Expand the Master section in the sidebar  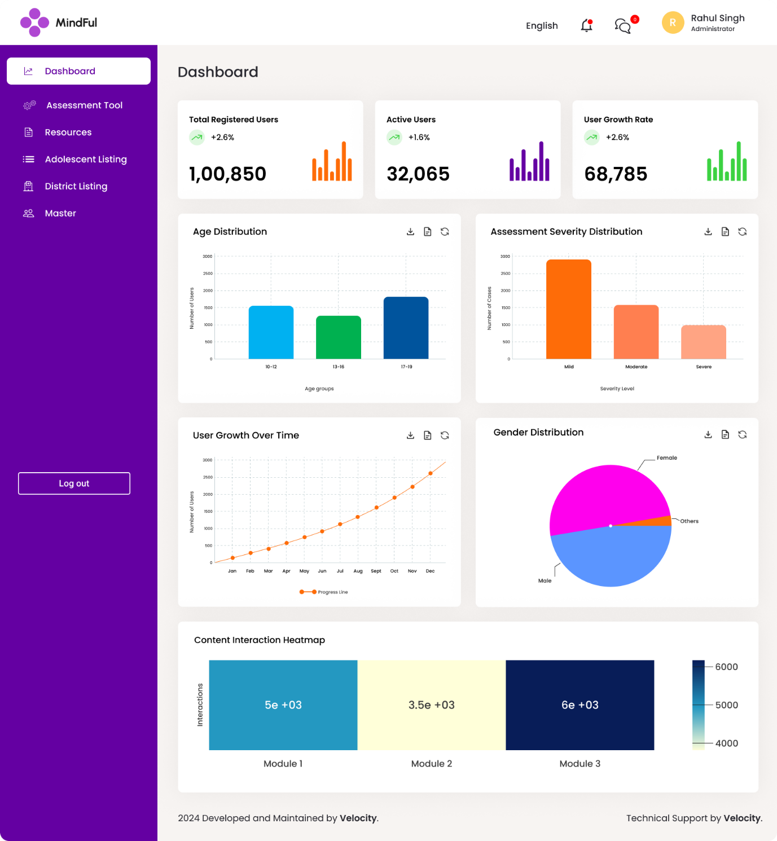(60, 213)
